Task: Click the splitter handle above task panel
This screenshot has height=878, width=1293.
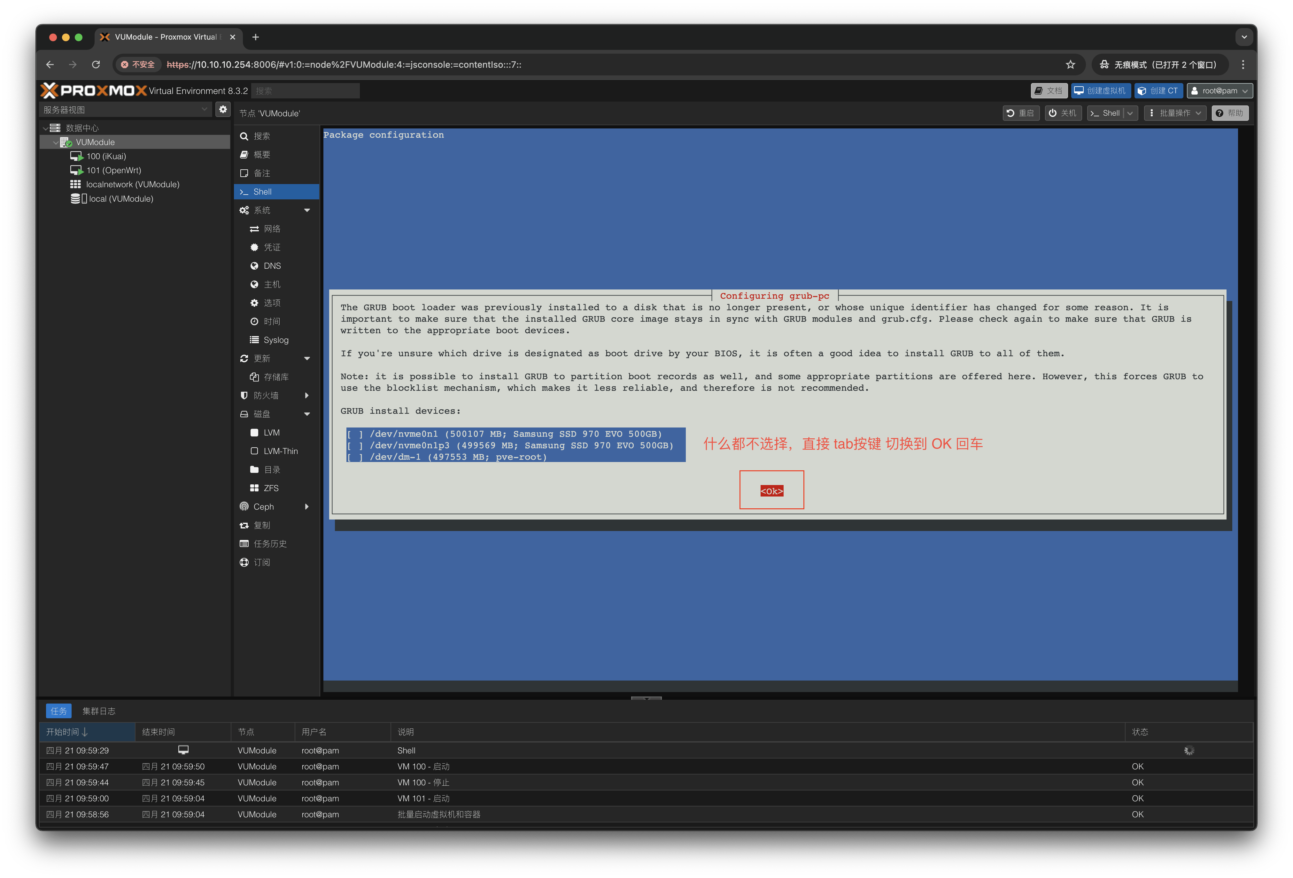Action: point(646,698)
